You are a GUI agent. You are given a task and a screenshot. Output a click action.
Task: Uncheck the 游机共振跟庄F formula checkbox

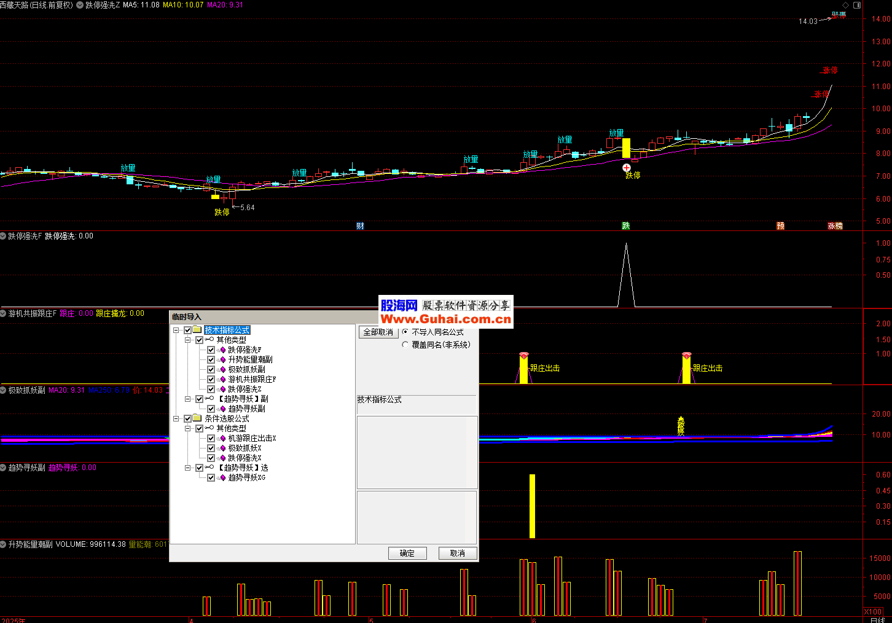click(211, 379)
